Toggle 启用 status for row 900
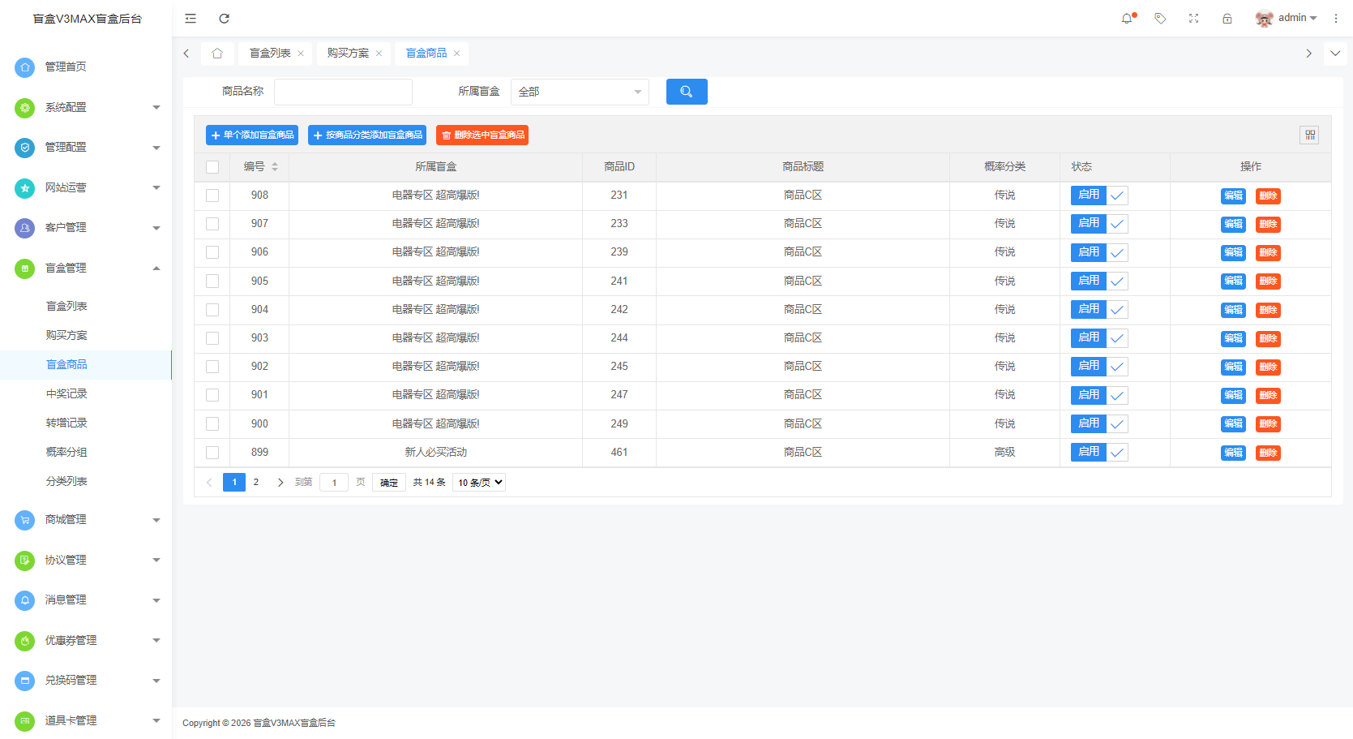This screenshot has height=739, width=1353. (1099, 423)
